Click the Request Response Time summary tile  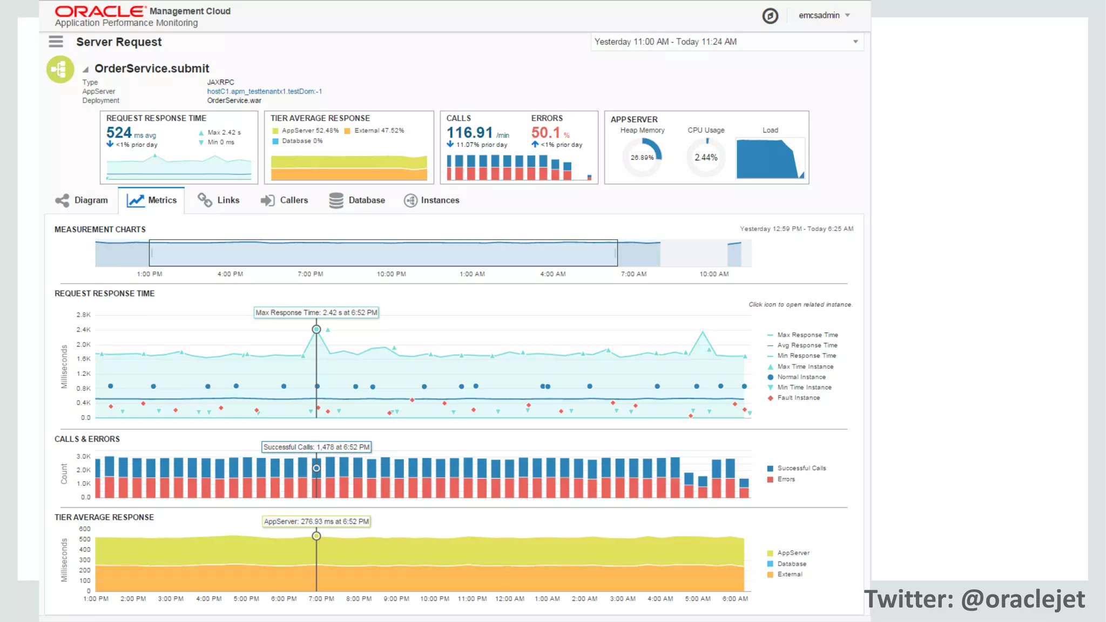point(179,147)
